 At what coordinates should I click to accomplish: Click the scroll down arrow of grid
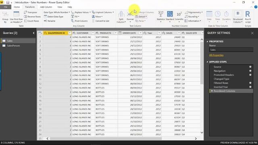pyautogui.click(x=202, y=133)
